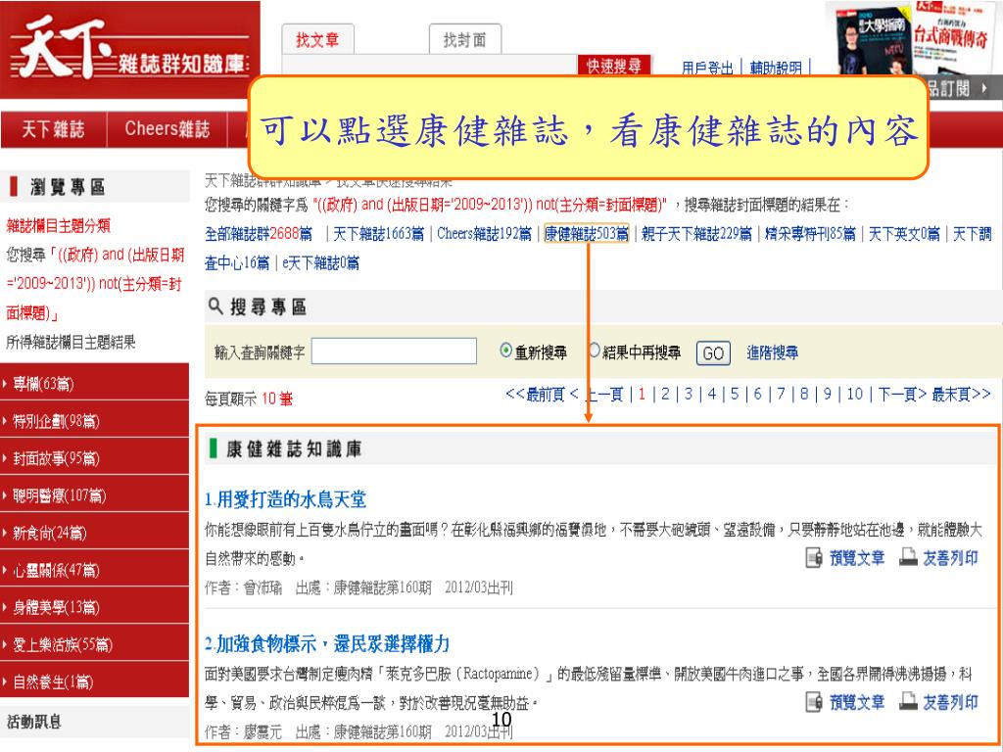Select the 結果中再搜尋 radio button
Viewport: 1003px width, 752px height.
(x=595, y=351)
